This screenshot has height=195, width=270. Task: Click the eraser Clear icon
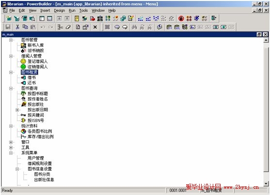pyautogui.click(x=68, y=27)
